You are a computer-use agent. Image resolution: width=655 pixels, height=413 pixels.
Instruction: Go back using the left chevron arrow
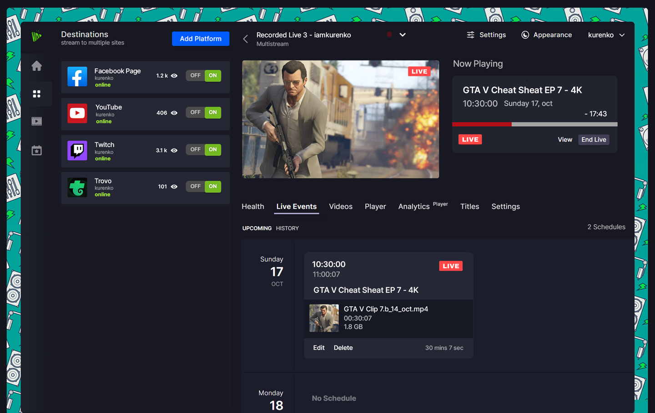[x=246, y=39]
